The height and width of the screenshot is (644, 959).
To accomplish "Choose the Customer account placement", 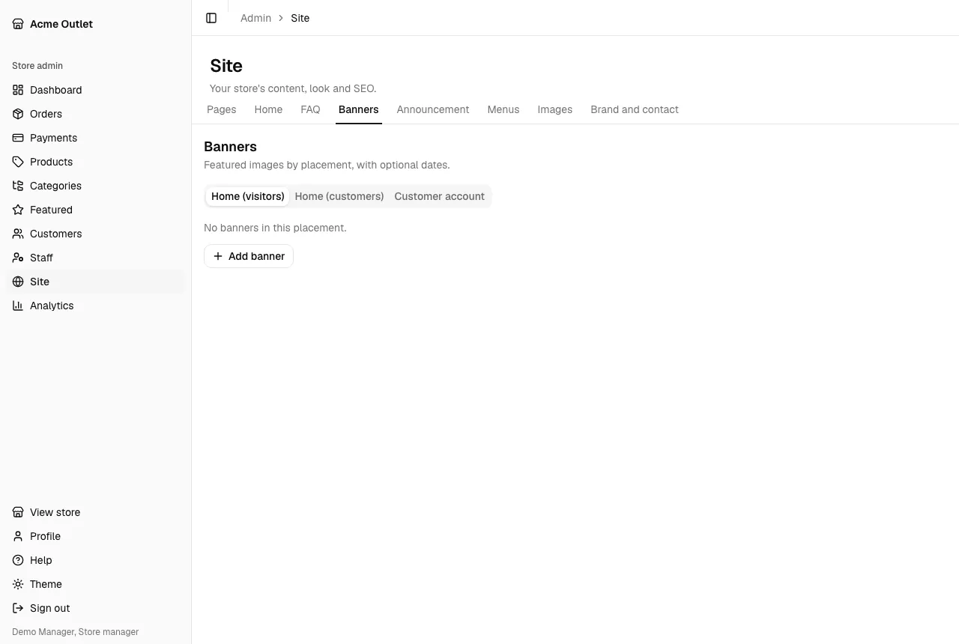I will tap(440, 196).
